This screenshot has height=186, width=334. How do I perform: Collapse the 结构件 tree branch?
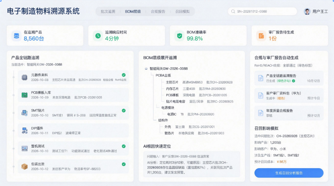(155, 120)
